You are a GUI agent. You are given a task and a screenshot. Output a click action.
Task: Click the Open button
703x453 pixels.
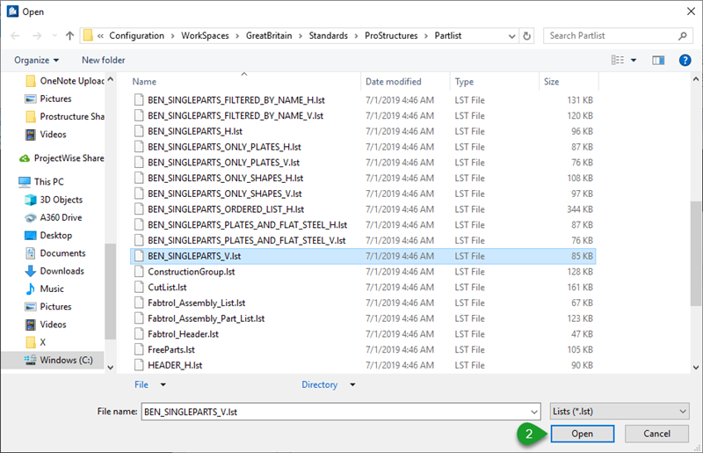[x=583, y=434]
